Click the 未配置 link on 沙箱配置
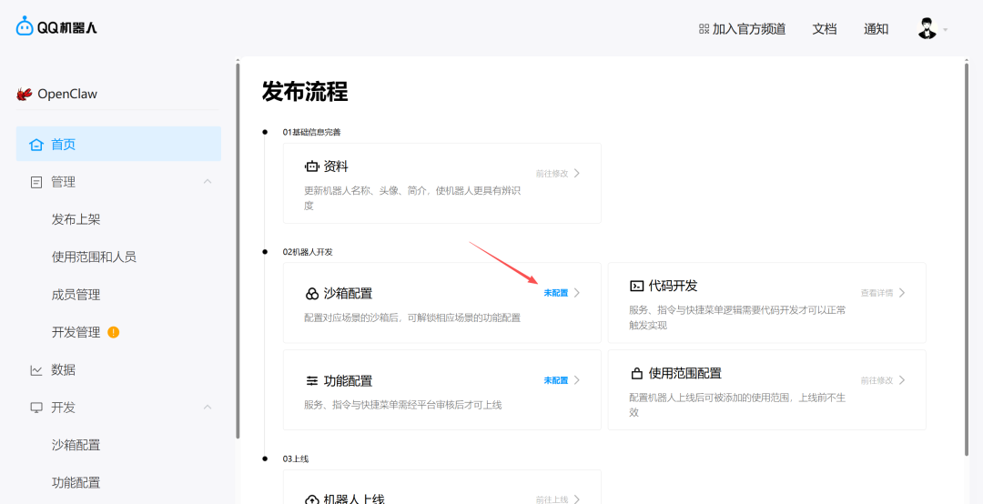983x504 pixels. (555, 293)
